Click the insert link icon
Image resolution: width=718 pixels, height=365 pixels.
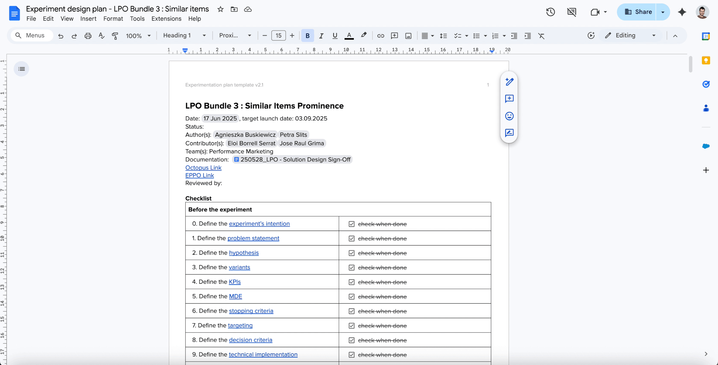click(381, 36)
